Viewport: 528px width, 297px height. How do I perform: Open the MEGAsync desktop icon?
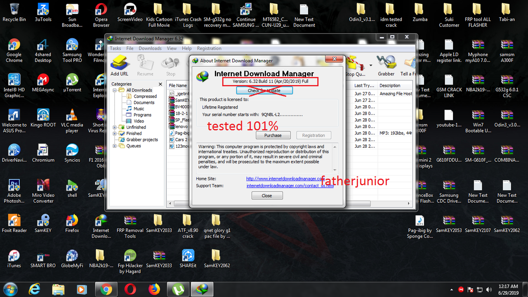pyautogui.click(x=43, y=83)
